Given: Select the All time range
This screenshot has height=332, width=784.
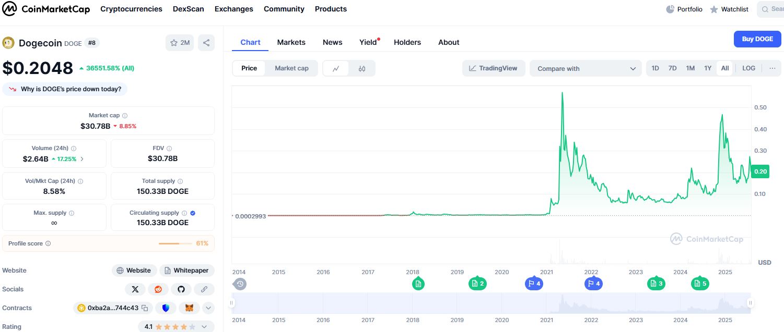Looking at the screenshot, I should click(725, 68).
